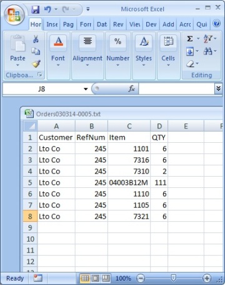Select the cell with QTY 111
The height and width of the screenshot is (285, 225).
click(x=159, y=183)
